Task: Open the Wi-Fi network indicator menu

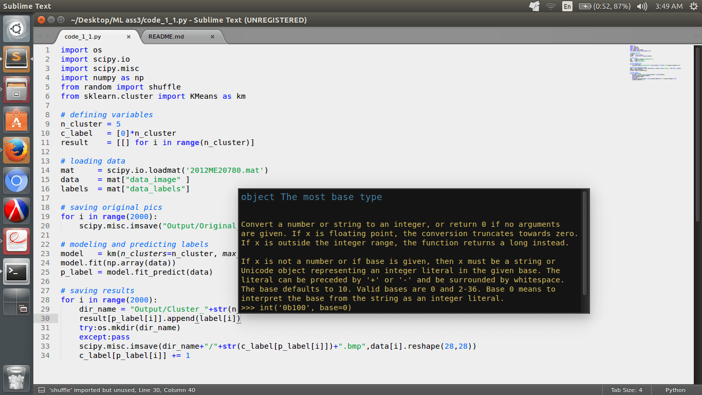Action: 551,6
